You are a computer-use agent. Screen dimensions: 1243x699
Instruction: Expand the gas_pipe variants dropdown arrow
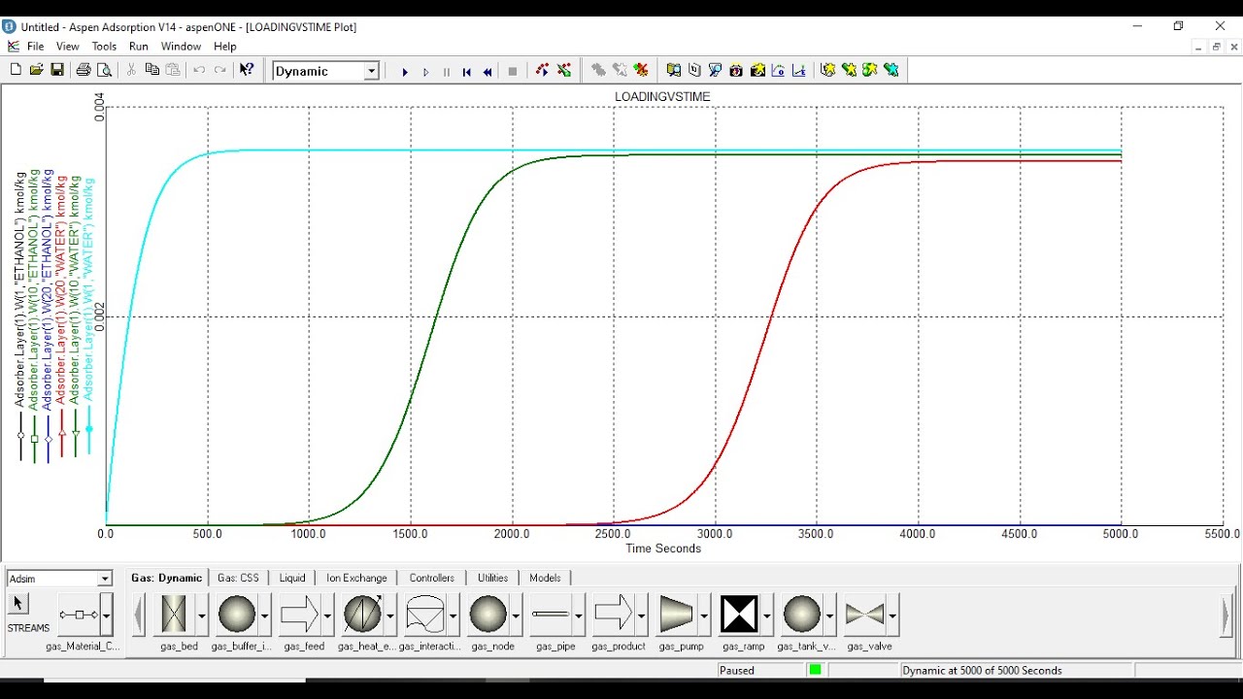click(579, 615)
